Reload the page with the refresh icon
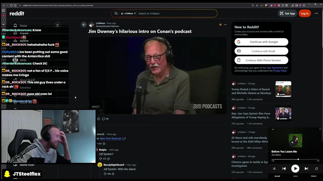Viewport: 323px width, 181px height. (x=11, y=5)
